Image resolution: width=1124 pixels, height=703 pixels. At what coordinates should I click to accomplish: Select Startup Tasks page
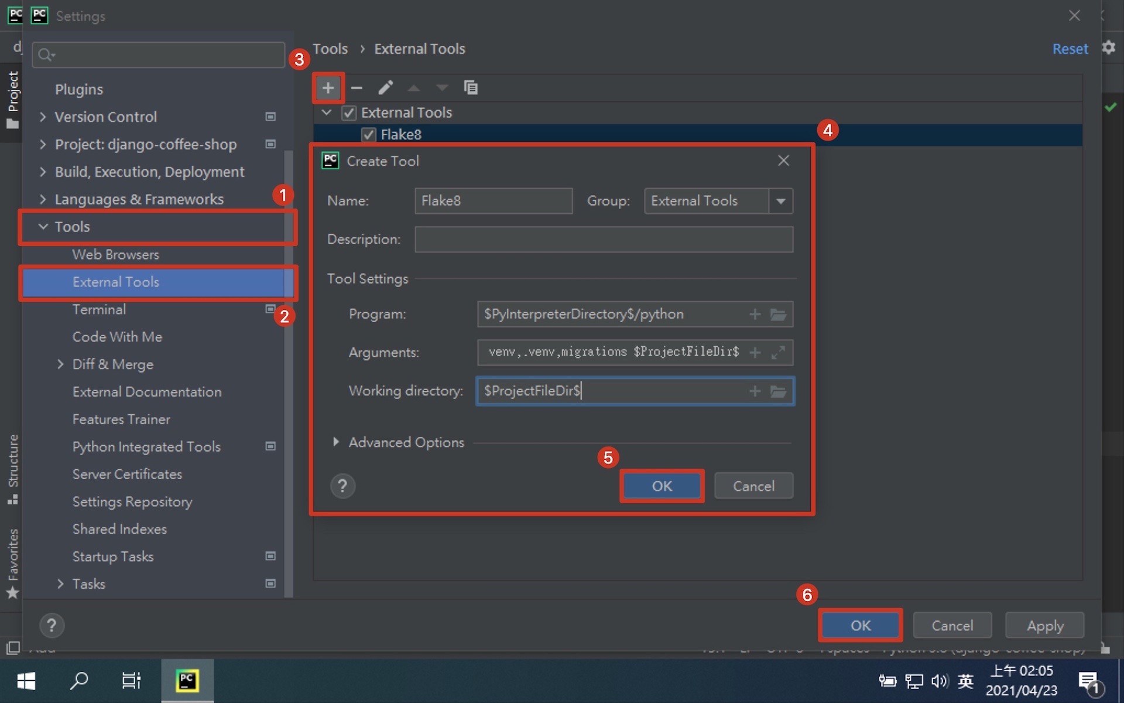[x=113, y=557]
